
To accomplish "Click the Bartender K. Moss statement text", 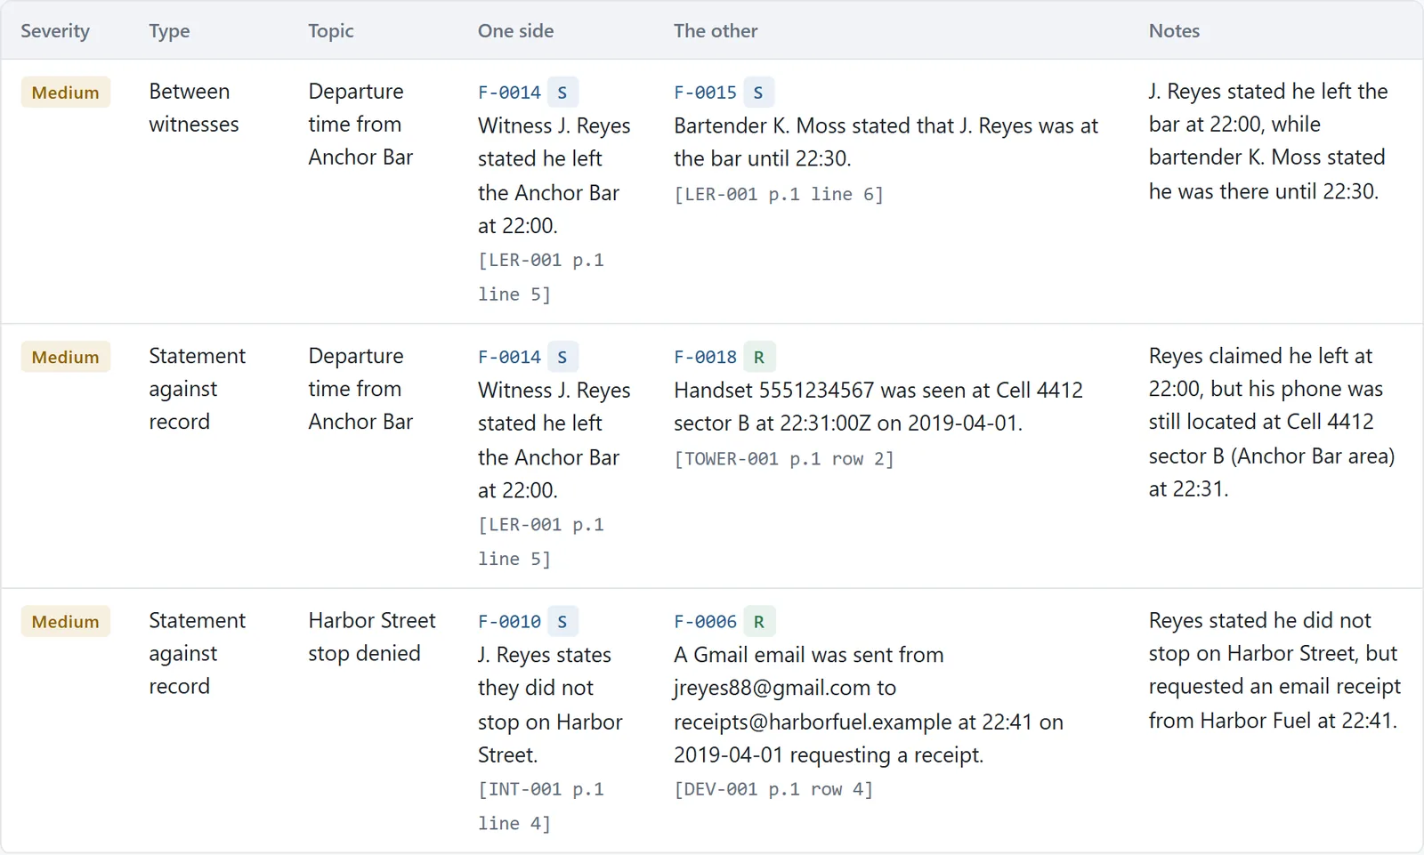I will click(886, 142).
